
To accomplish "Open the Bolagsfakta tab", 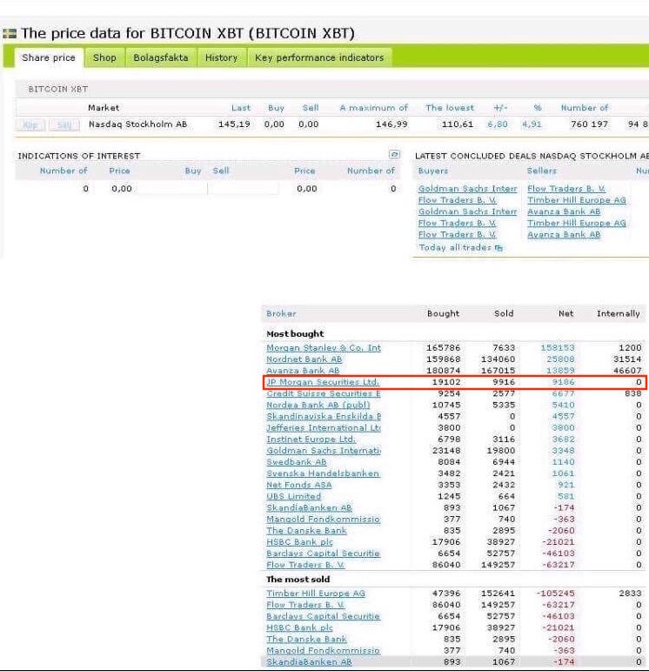I will tap(161, 57).
